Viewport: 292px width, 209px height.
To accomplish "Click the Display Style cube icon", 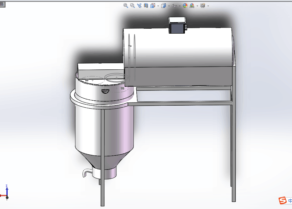I will (x=164, y=6).
